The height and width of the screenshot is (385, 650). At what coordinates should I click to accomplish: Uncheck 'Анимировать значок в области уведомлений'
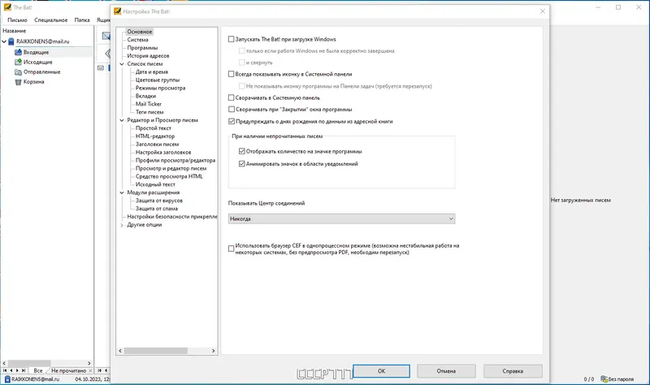242,164
